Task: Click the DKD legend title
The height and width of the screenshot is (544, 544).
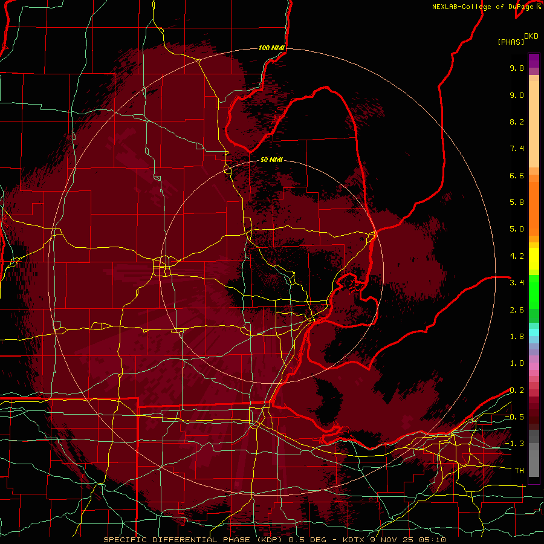Action: [531, 36]
